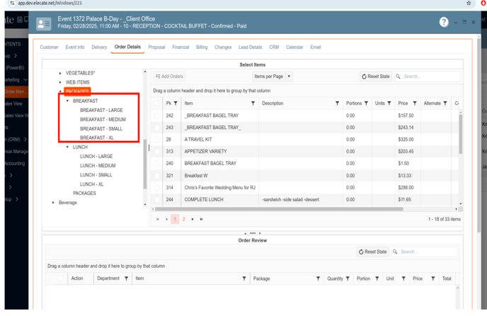
Task: Open the help question mark icon
Action: coord(444,22)
